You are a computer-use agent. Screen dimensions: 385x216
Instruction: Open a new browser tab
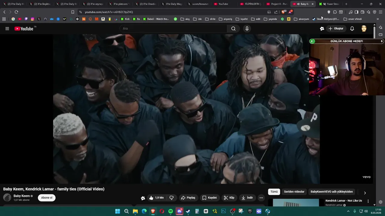tap(346, 4)
